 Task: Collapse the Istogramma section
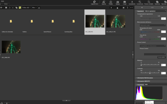[x=136, y=85]
